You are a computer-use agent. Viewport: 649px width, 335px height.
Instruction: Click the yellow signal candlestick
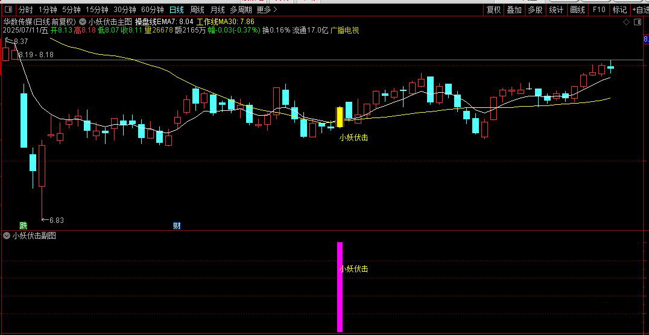click(340, 117)
